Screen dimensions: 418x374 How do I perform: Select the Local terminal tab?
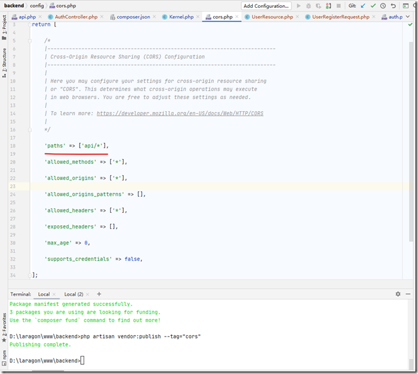point(43,294)
